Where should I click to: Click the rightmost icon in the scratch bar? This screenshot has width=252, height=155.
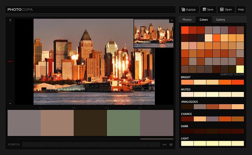pyautogui.click(x=171, y=145)
